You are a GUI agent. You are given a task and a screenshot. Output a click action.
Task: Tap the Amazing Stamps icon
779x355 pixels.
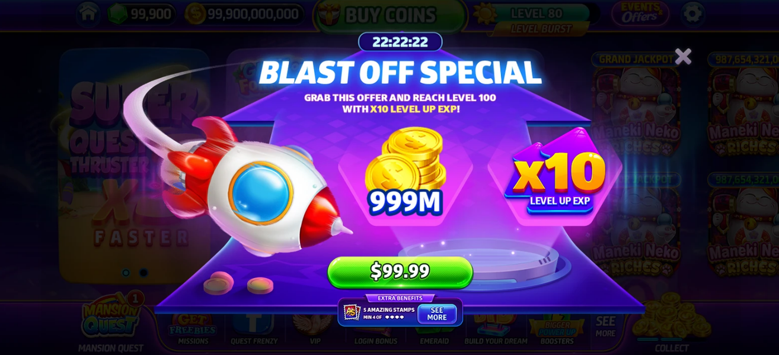pyautogui.click(x=352, y=312)
